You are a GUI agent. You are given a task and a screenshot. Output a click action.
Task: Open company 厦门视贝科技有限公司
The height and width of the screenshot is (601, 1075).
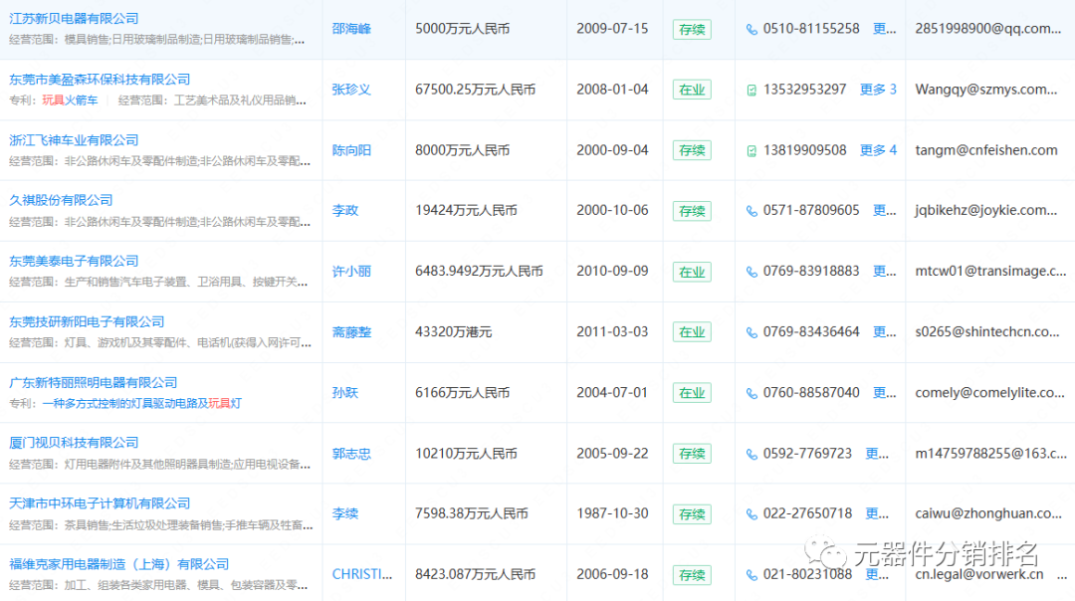point(74,443)
